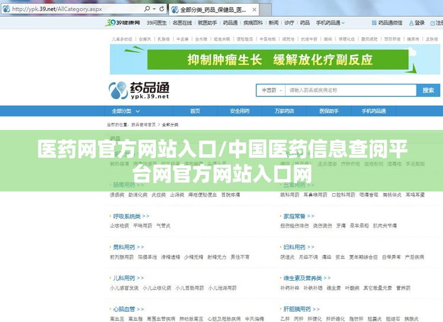
Task: Open 心脑血管 >> category heading
Action: (x=128, y=309)
